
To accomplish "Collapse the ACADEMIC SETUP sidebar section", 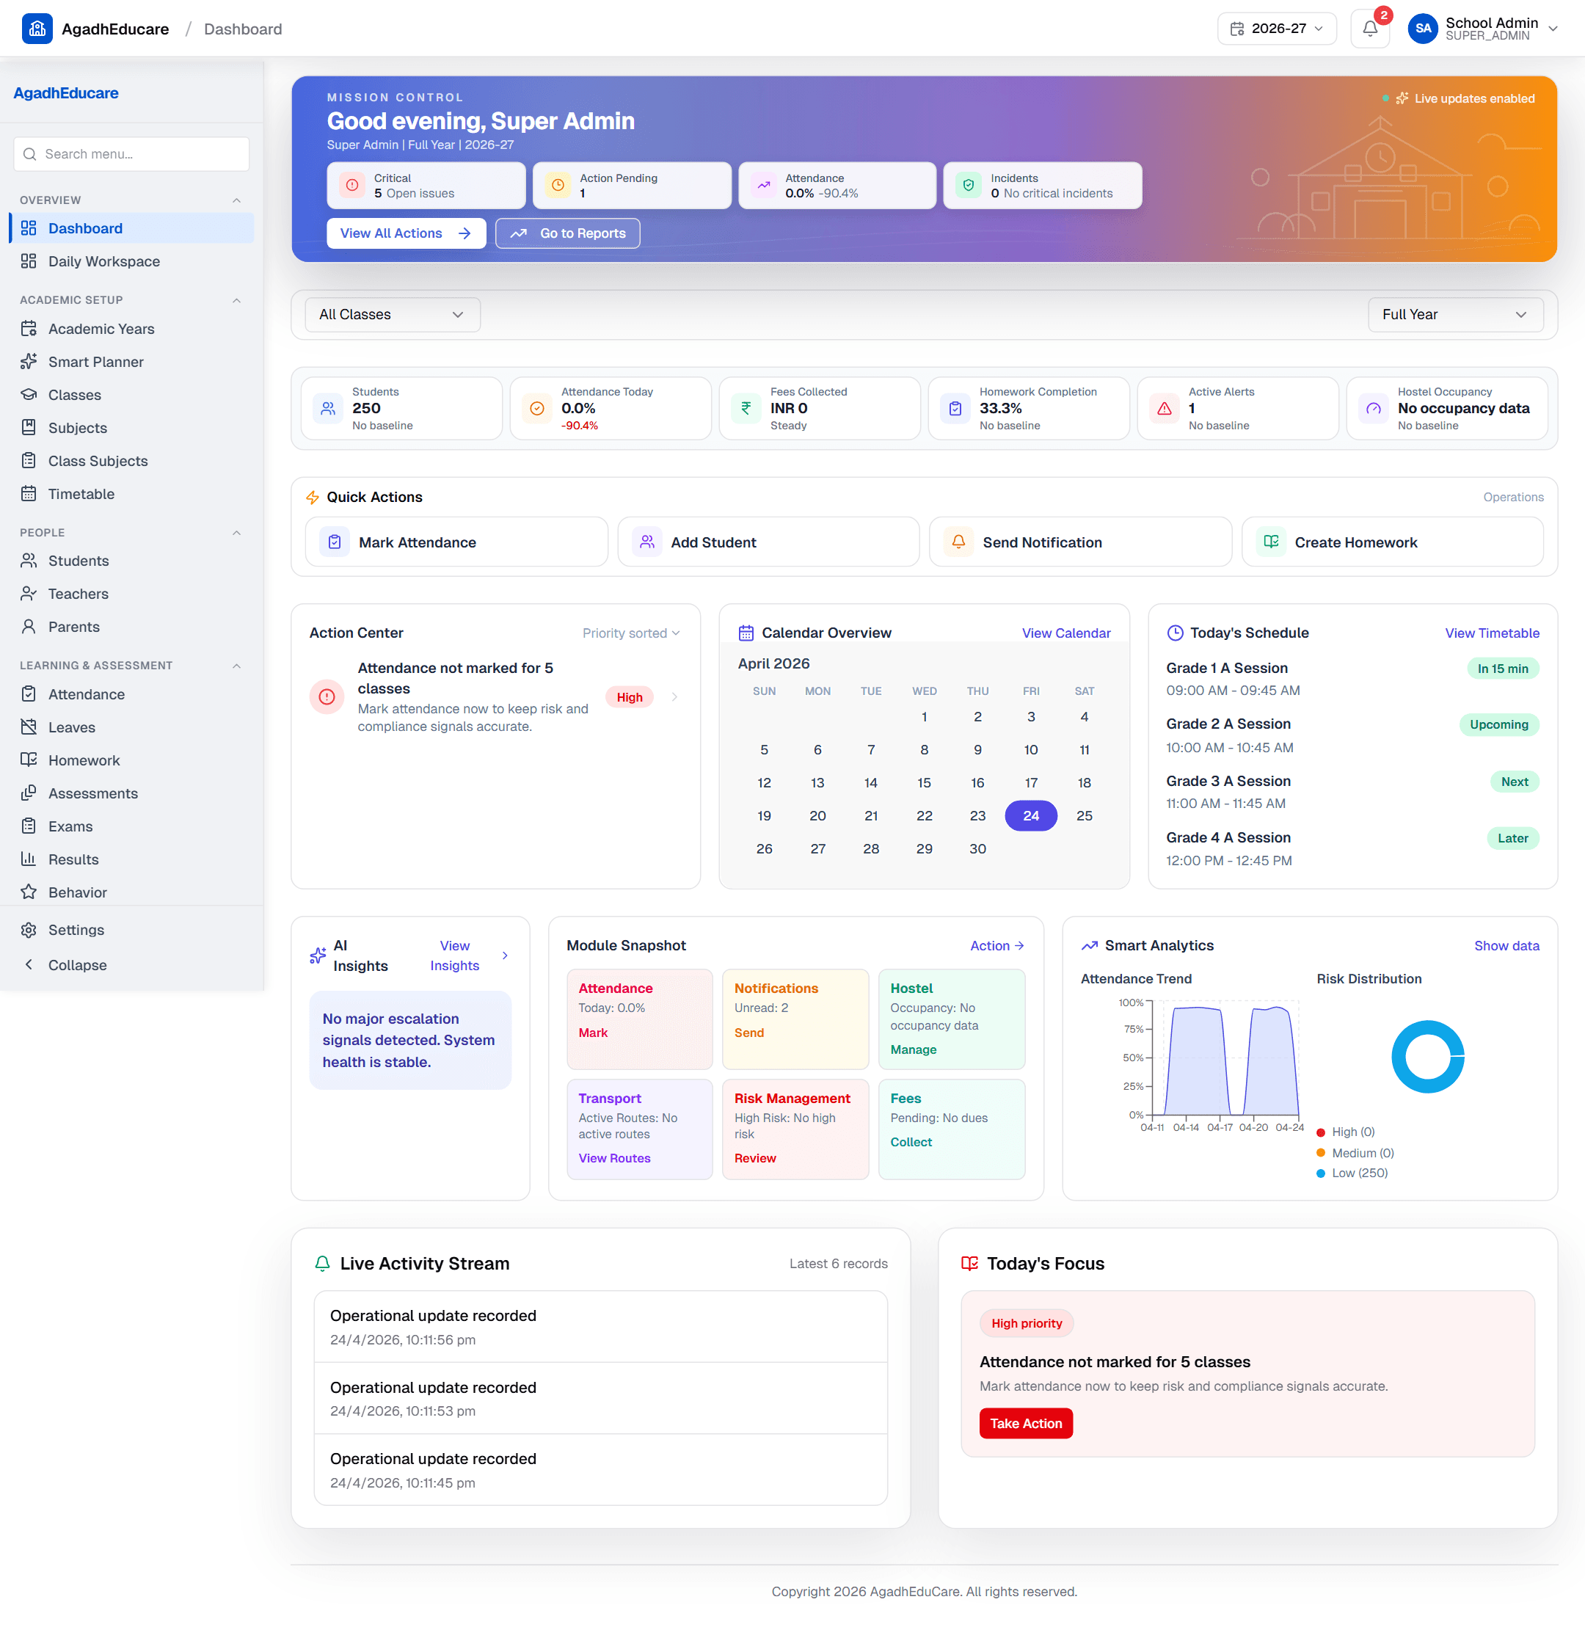I will click(236, 299).
